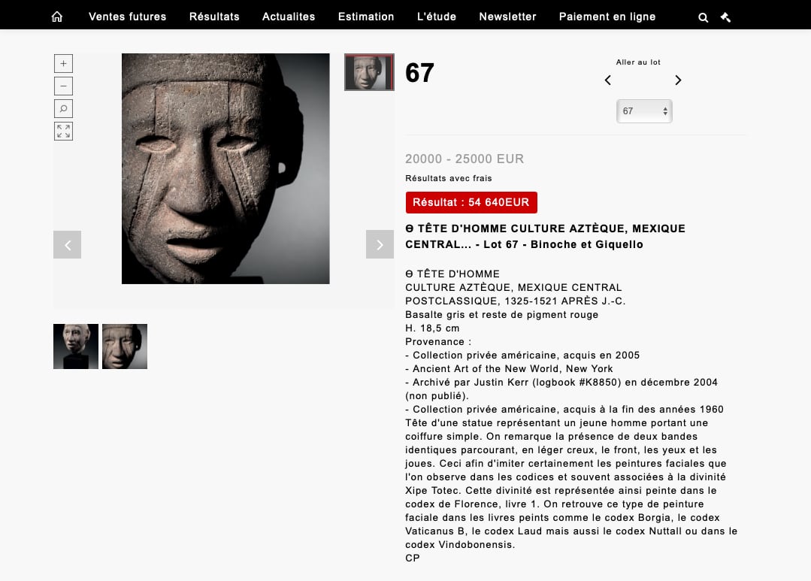811x581 pixels.
Task: Go to the next lot arrow
Action: click(678, 80)
